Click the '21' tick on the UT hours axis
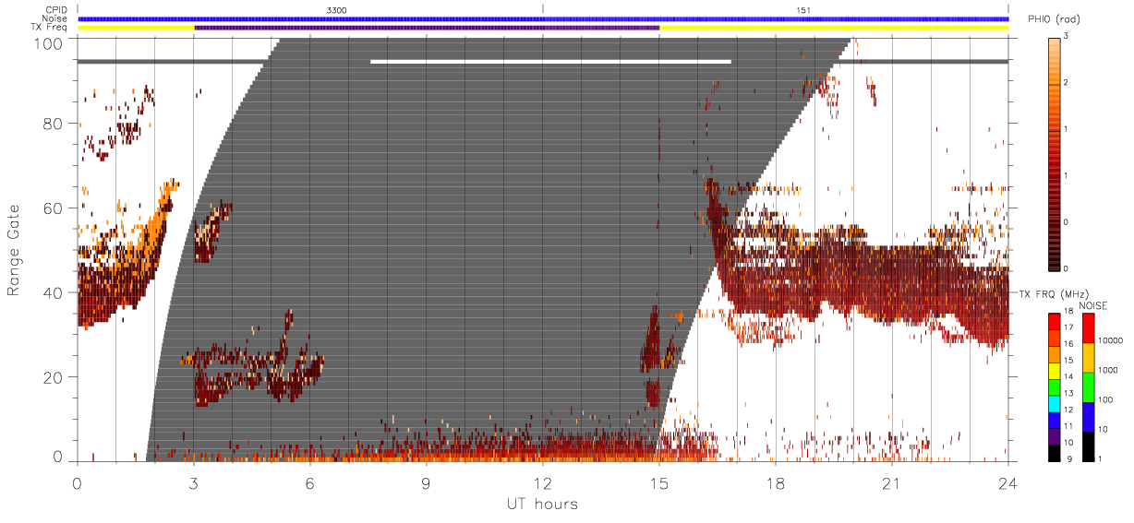This screenshot has height=523, width=1134. pos(892,483)
